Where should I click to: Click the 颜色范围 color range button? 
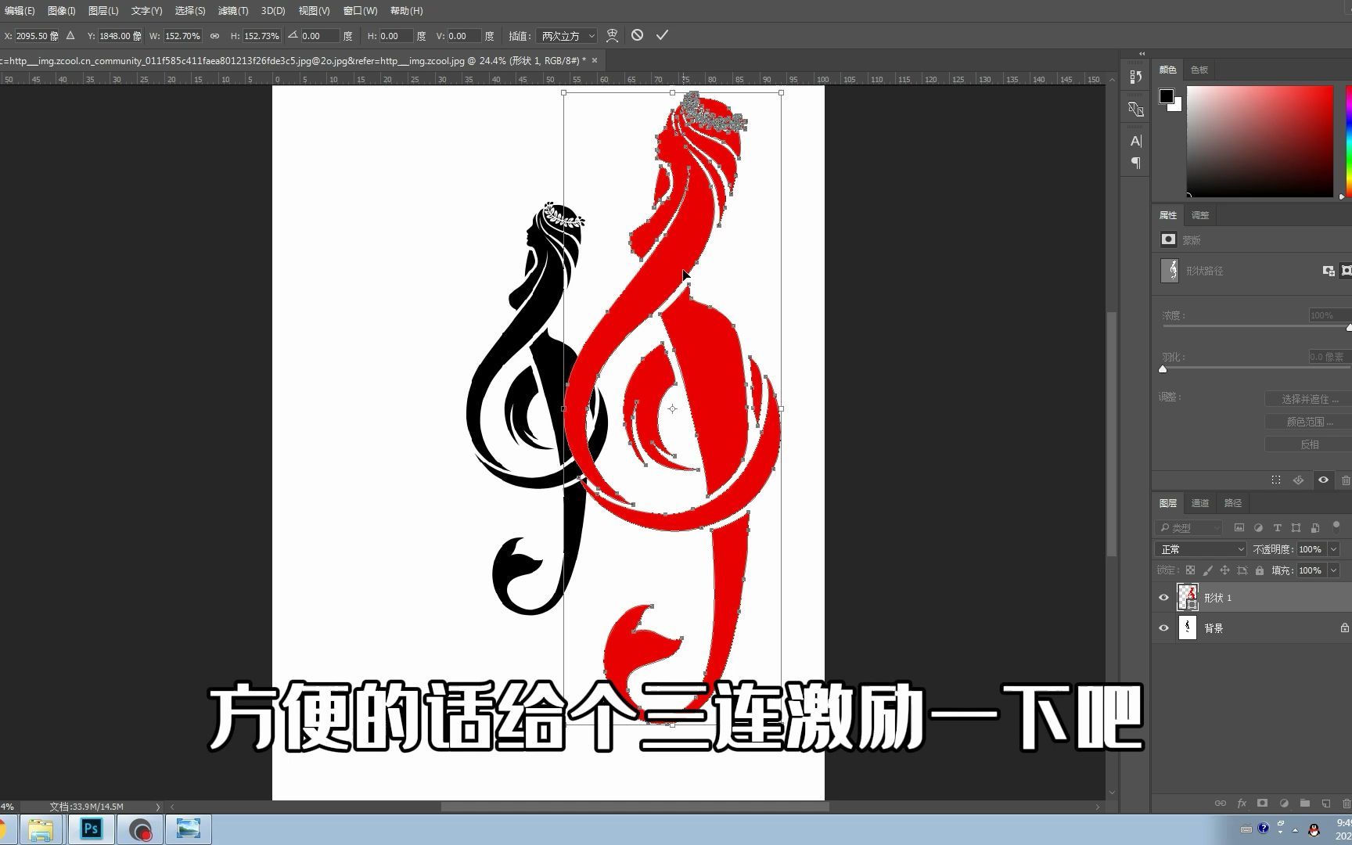pyautogui.click(x=1307, y=421)
